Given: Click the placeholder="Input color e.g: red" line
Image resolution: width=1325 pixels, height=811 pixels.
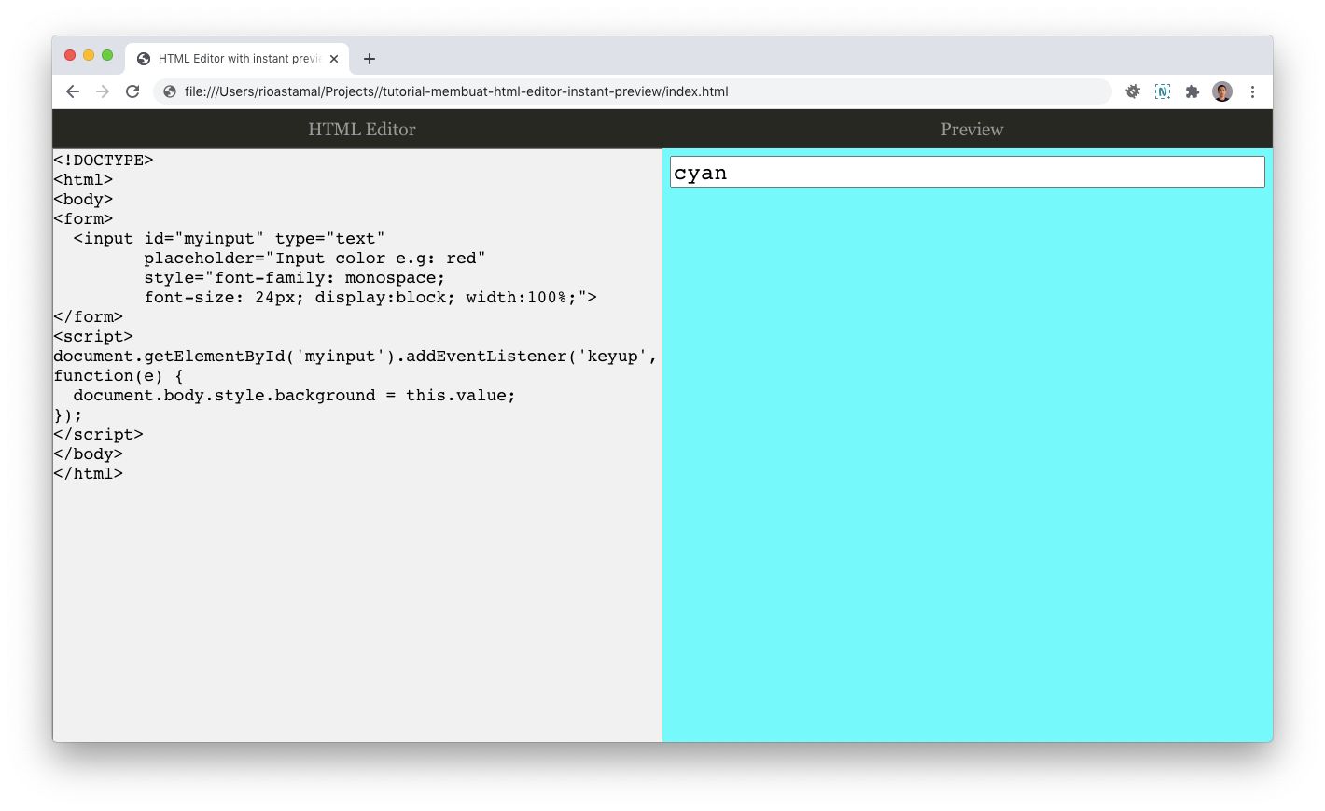Looking at the screenshot, I should click(x=314, y=259).
